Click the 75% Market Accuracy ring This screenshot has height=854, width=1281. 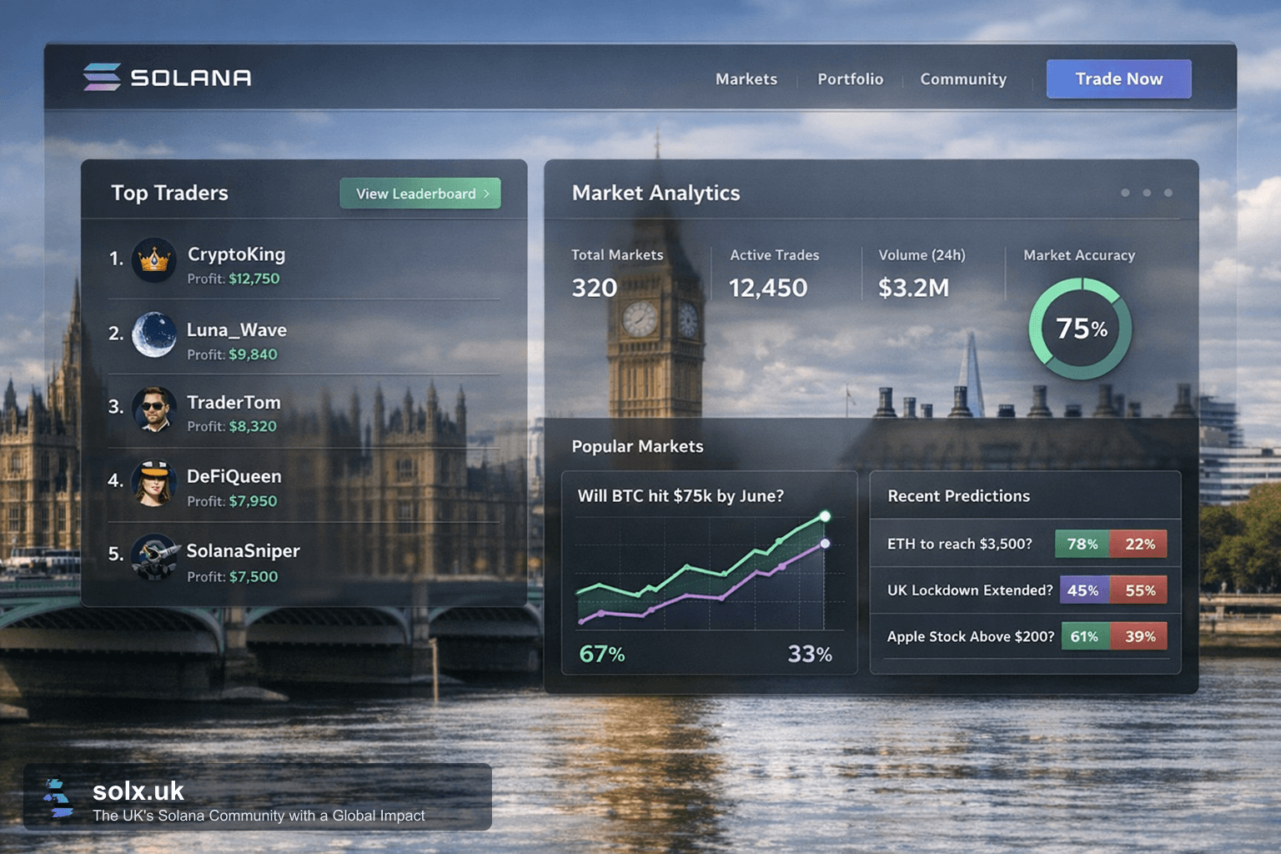point(1081,329)
